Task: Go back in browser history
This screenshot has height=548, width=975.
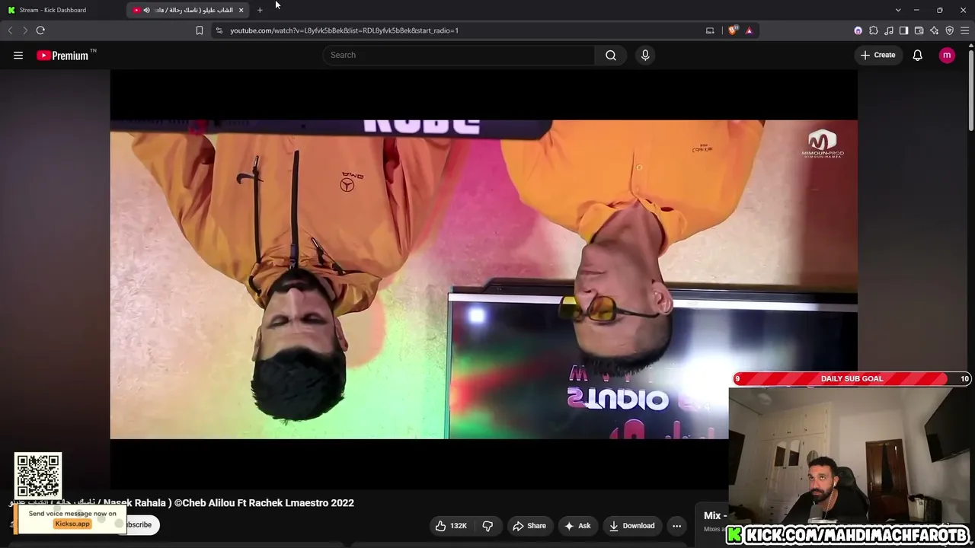Action: (x=10, y=30)
